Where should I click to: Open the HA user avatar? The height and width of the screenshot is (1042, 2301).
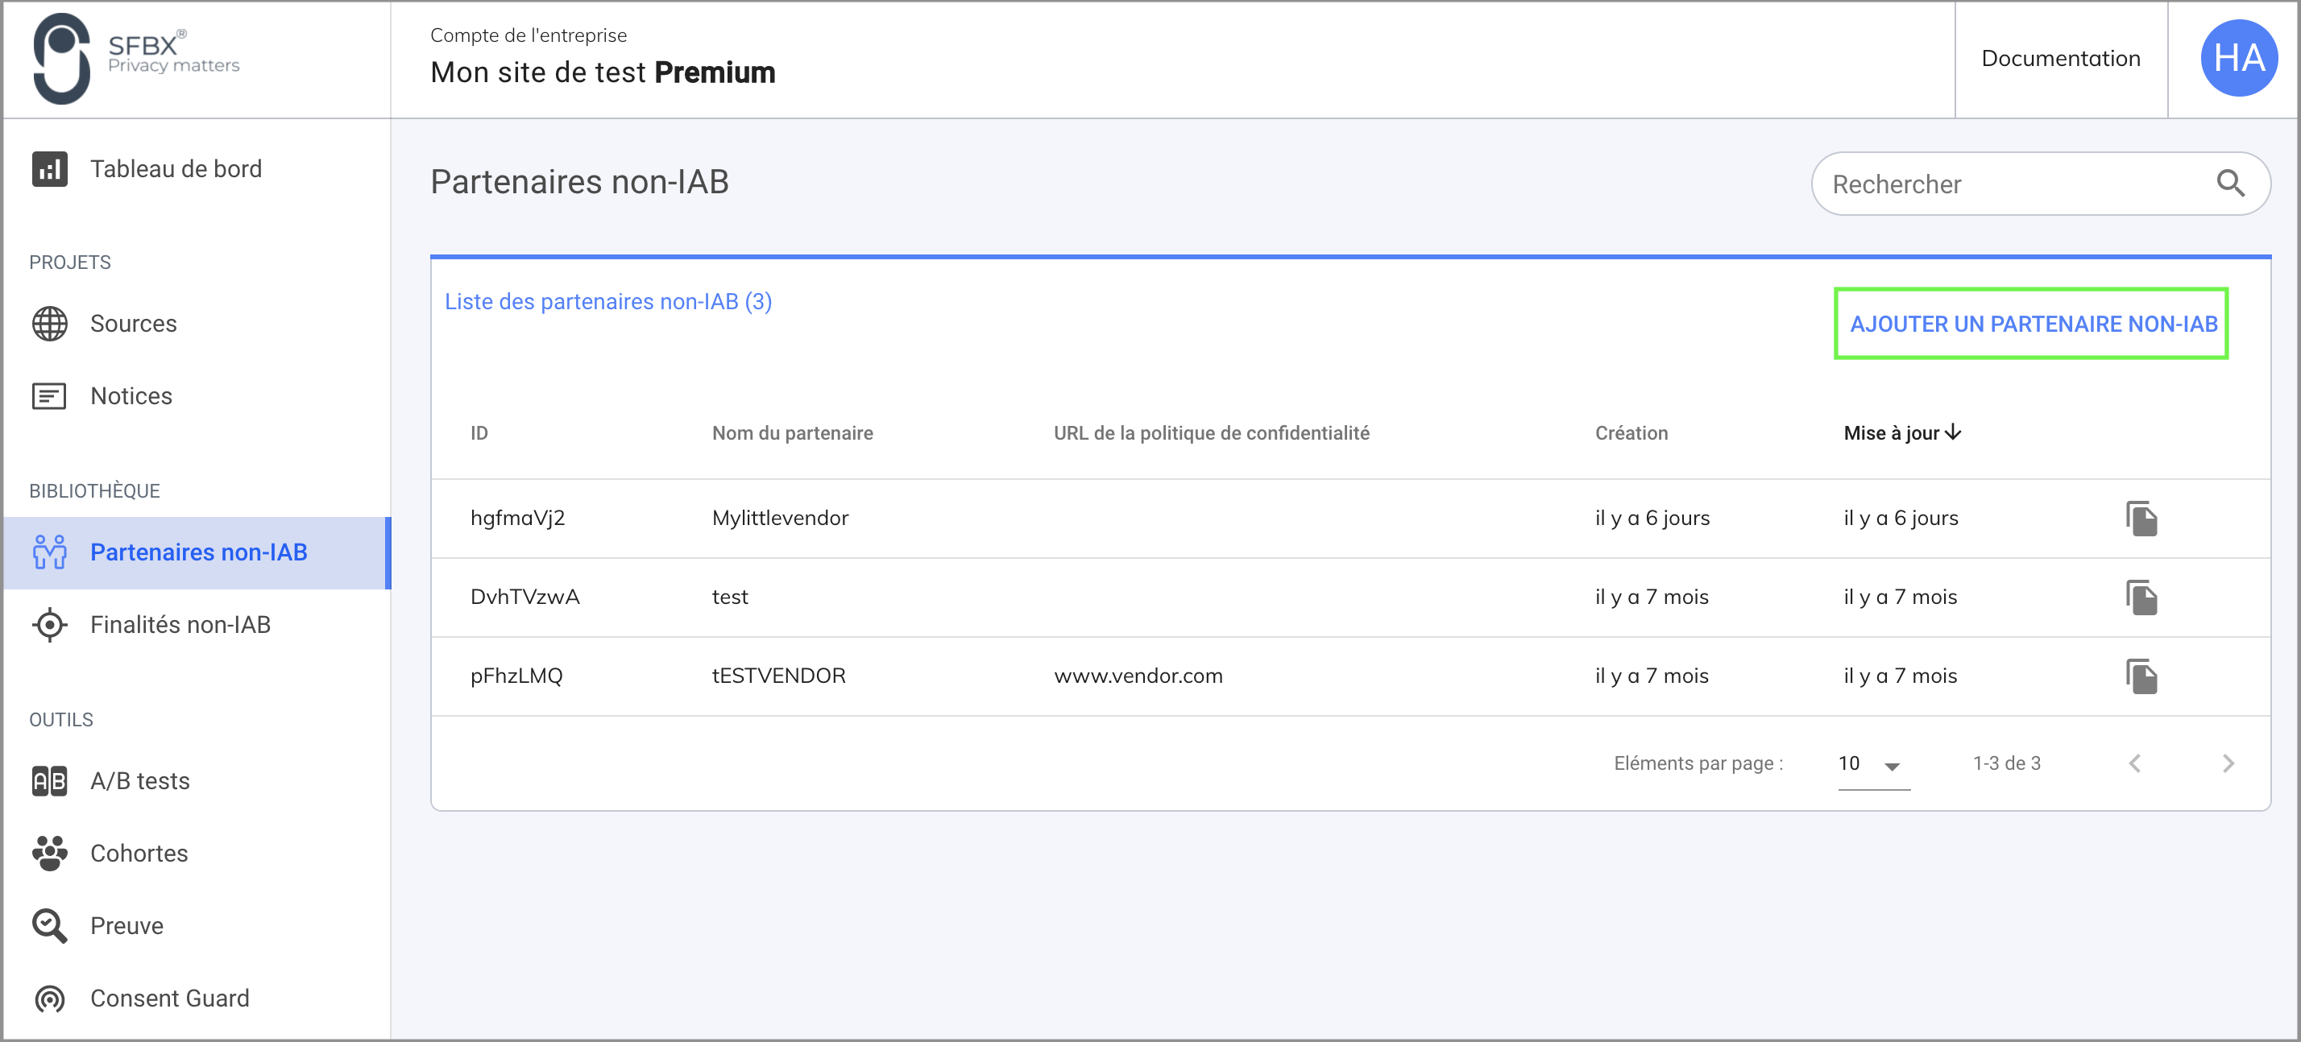2237,59
